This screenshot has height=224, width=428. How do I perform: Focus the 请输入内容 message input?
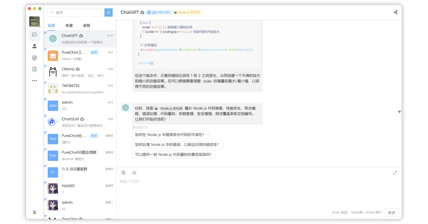tap(259, 192)
